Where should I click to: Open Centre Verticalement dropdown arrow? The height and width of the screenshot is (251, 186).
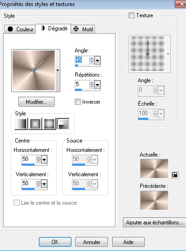[44, 184]
